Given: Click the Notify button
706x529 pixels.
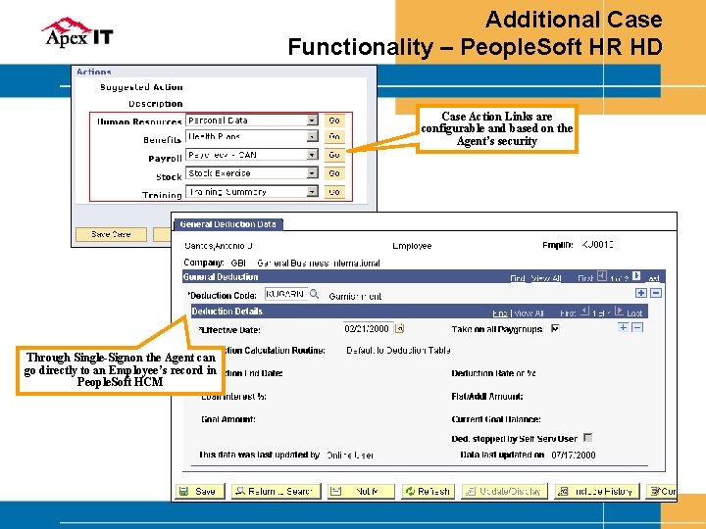Looking at the screenshot, I should coord(361,491).
